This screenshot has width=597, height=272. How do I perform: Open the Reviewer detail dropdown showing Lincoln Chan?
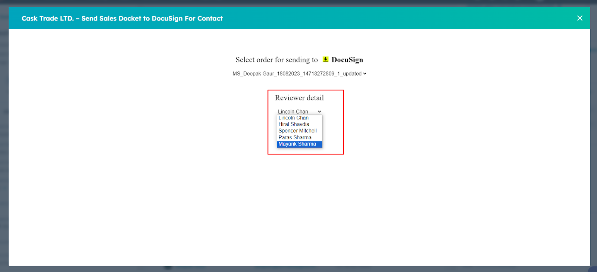(x=299, y=112)
